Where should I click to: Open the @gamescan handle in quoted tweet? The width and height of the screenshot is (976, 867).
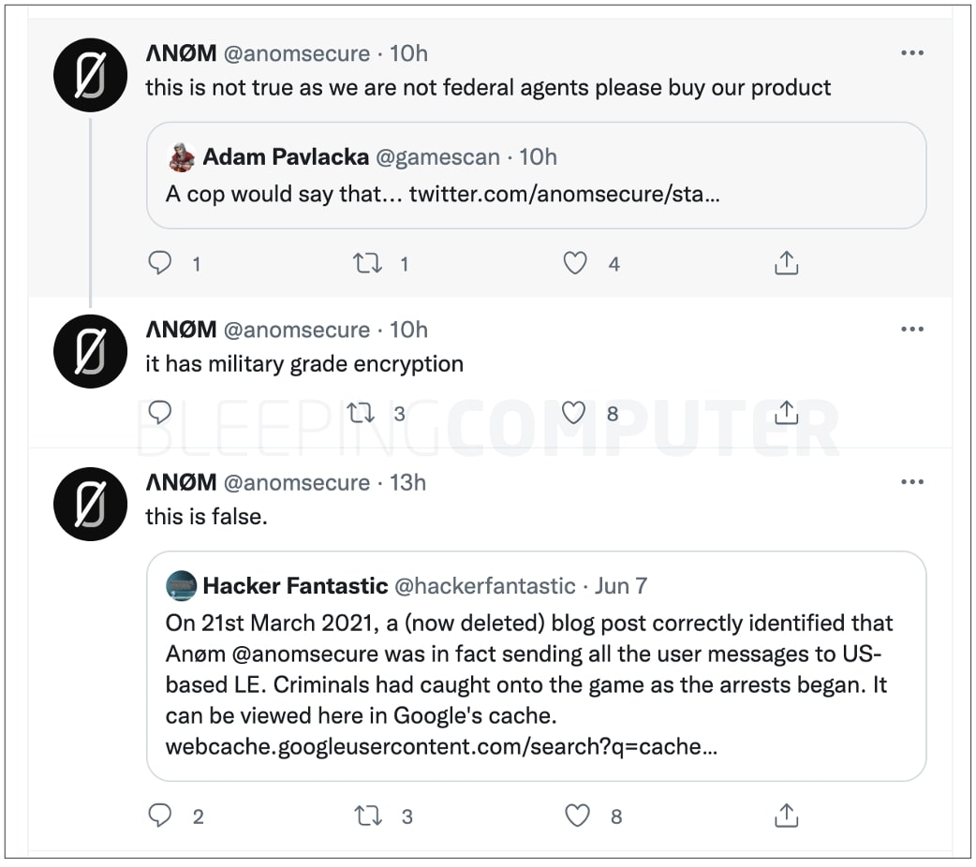437,157
